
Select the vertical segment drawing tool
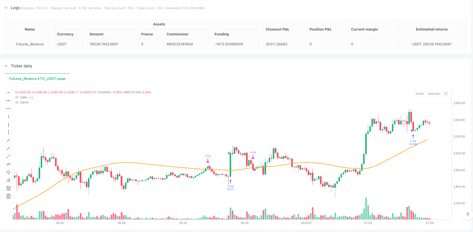(x=9, y=132)
